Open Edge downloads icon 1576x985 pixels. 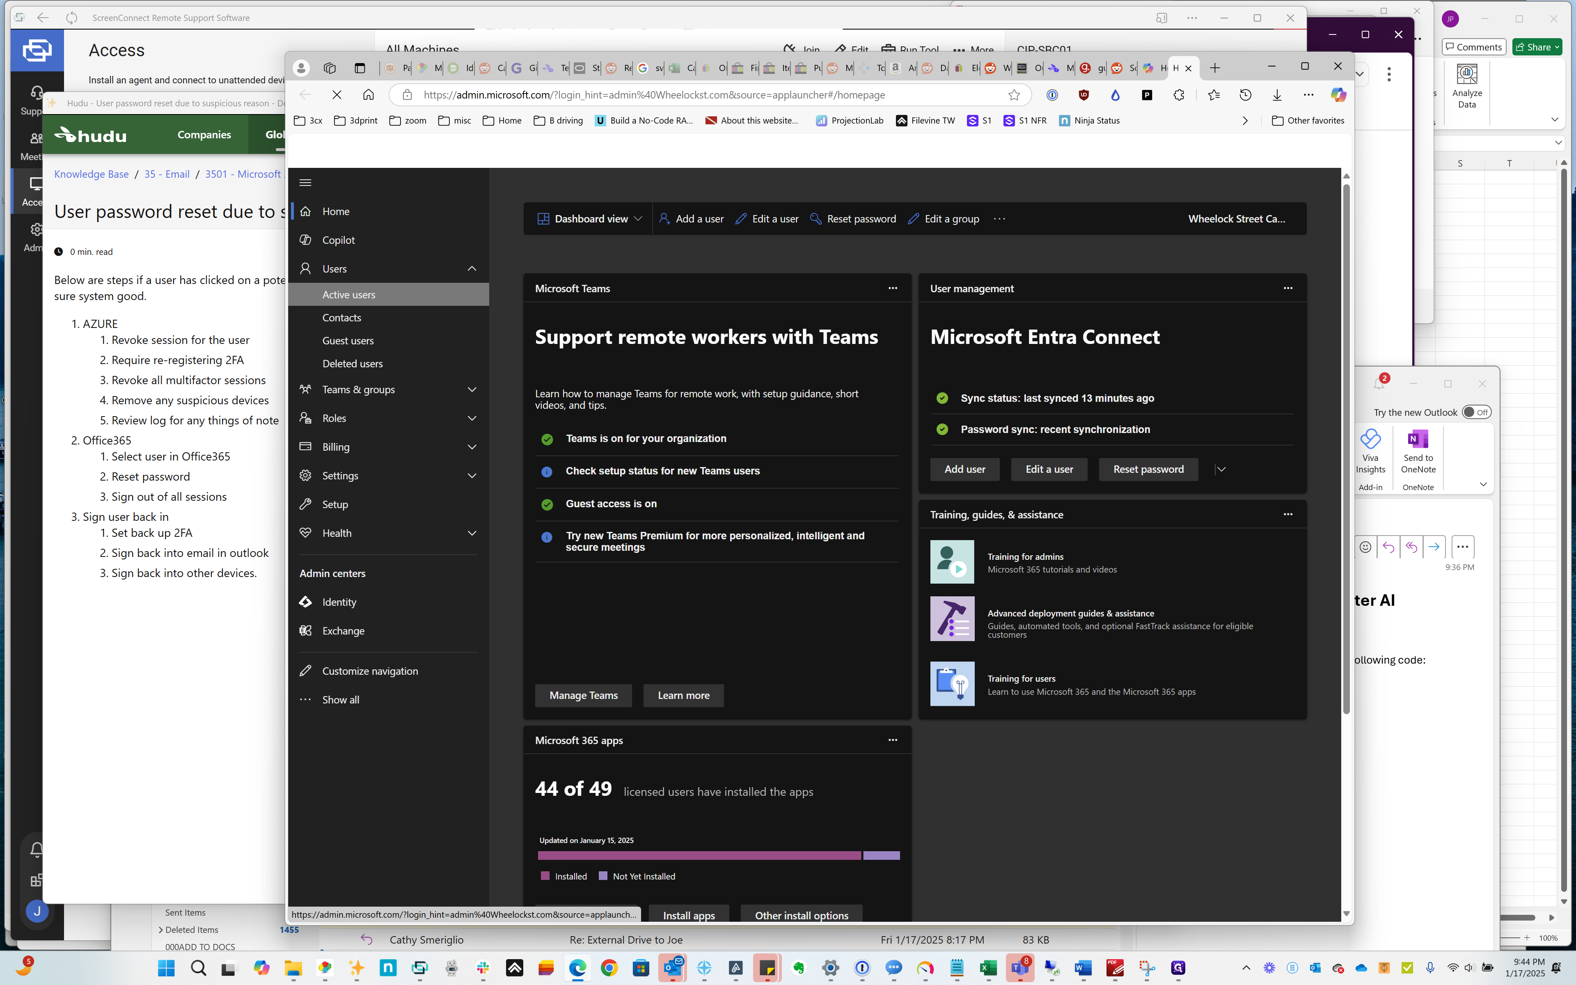coord(1277,95)
